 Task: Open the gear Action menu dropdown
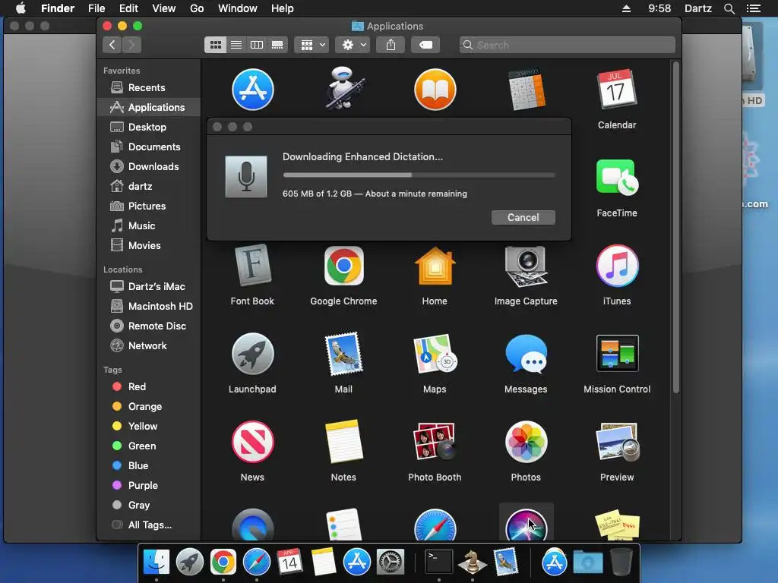click(x=353, y=45)
